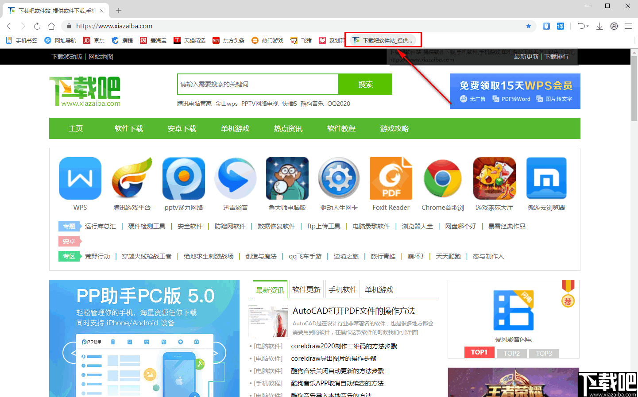638x397 pixels.
Task: Open the user account icon
Action: pos(614,26)
